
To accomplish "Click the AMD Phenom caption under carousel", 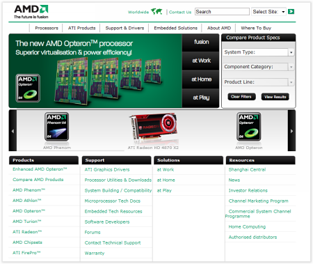I will tap(57, 148).
